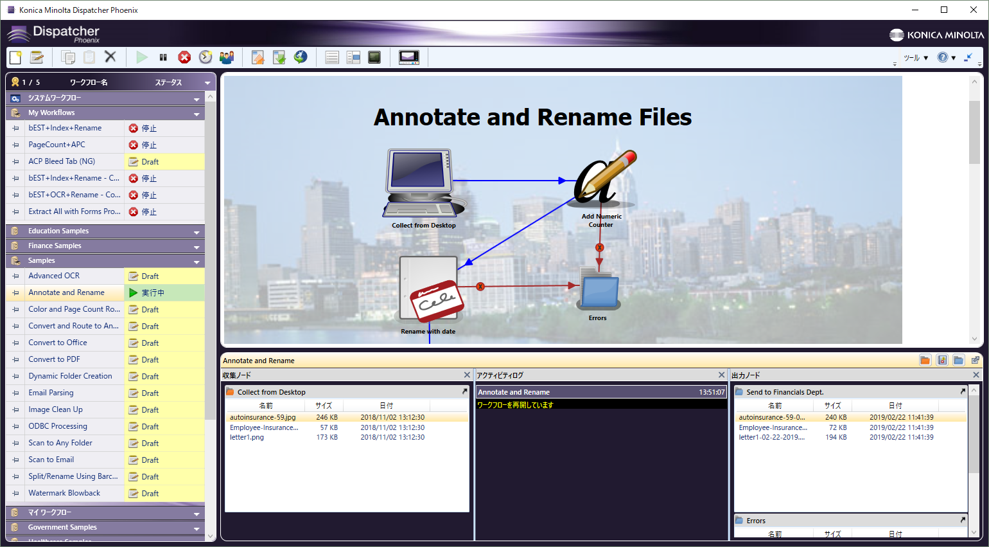Image resolution: width=989 pixels, height=547 pixels.
Task: Create a new workflow from the toolbar
Action: click(x=15, y=57)
